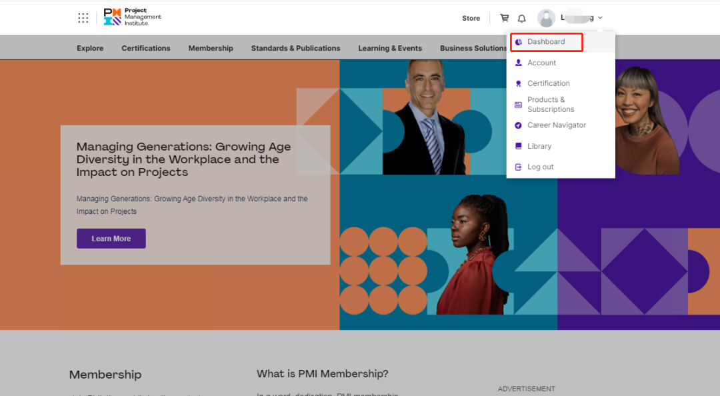Expand the Certifications navigation menu
Image resolution: width=720 pixels, height=396 pixels.
pyautogui.click(x=146, y=48)
